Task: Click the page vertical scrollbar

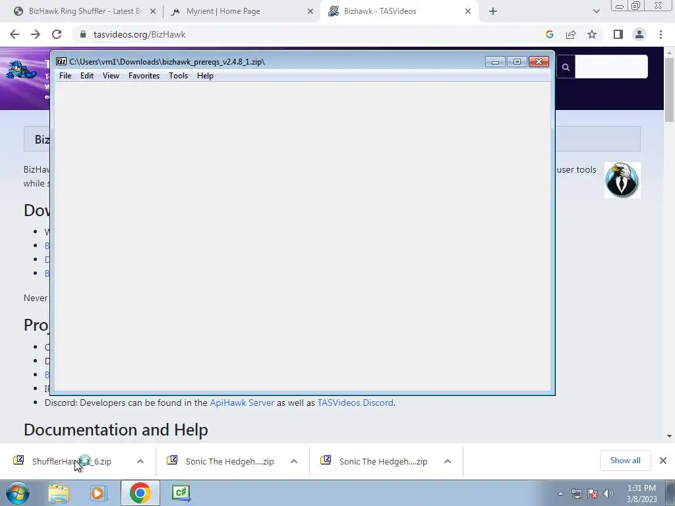Action: (x=669, y=90)
